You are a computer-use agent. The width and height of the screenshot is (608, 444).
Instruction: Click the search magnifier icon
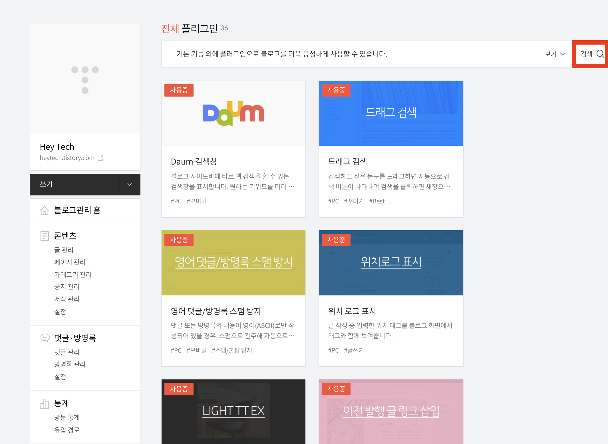pos(600,54)
